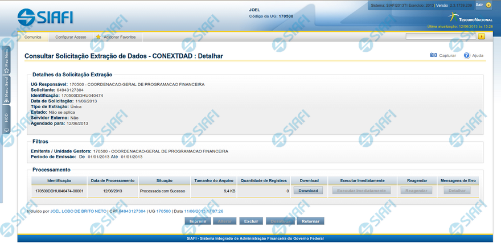Open the Configurar Acesso tab
Image resolution: width=501 pixels, height=243 pixels.
pyautogui.click(x=71, y=37)
